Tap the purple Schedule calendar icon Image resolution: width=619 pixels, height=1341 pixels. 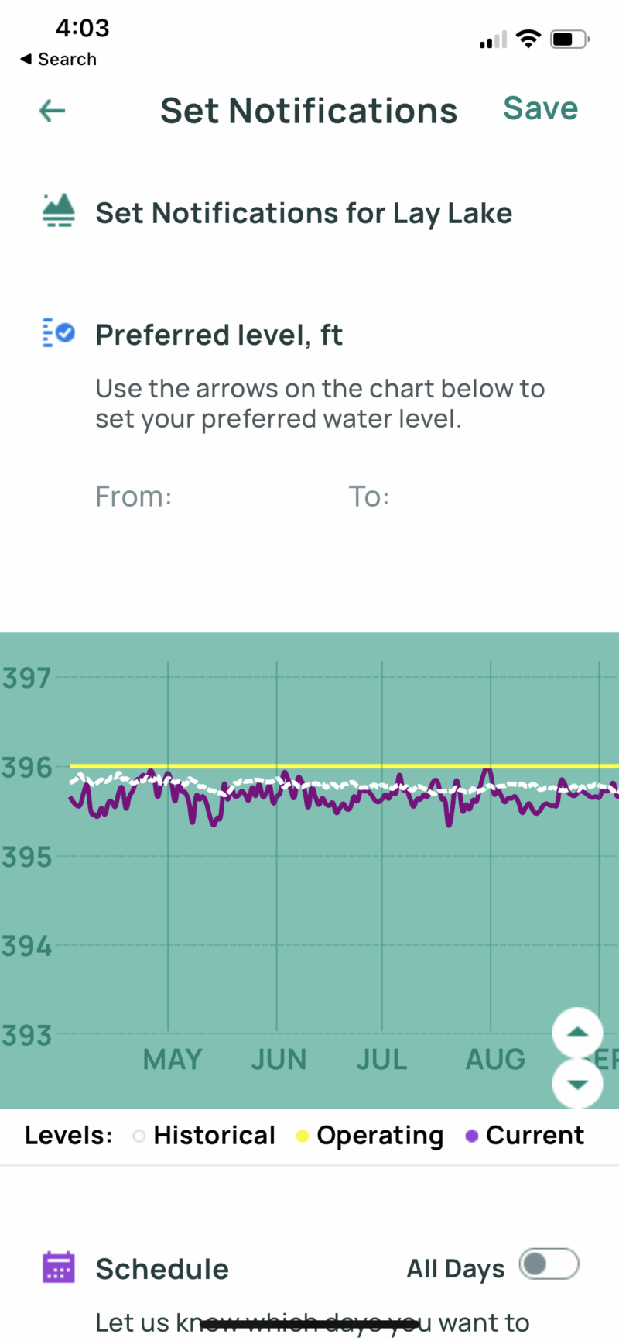click(x=59, y=1268)
